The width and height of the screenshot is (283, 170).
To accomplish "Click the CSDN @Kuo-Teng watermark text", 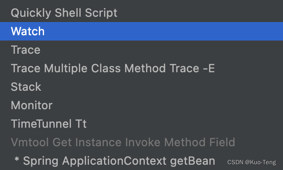I will click(x=252, y=162).
